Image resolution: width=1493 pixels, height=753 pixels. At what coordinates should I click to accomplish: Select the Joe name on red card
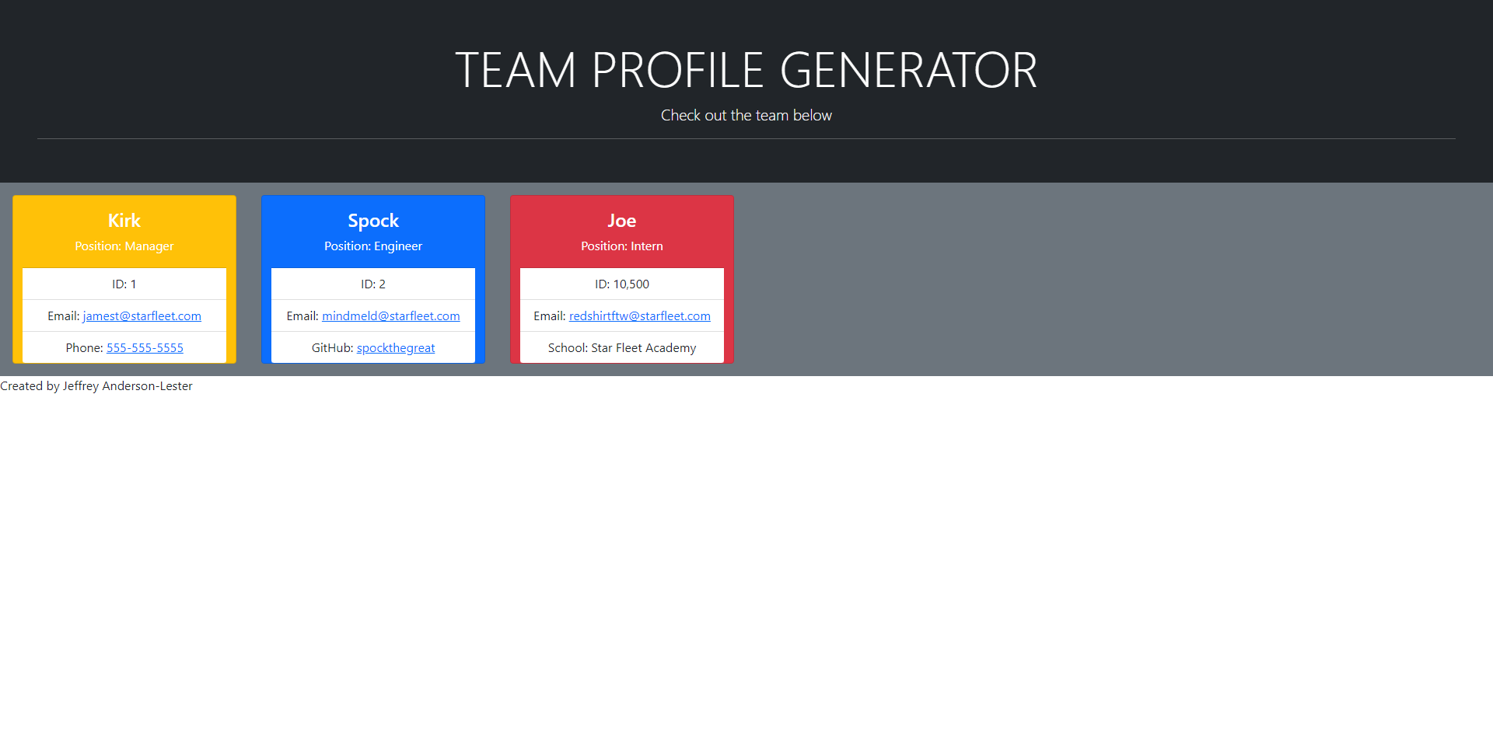622,221
